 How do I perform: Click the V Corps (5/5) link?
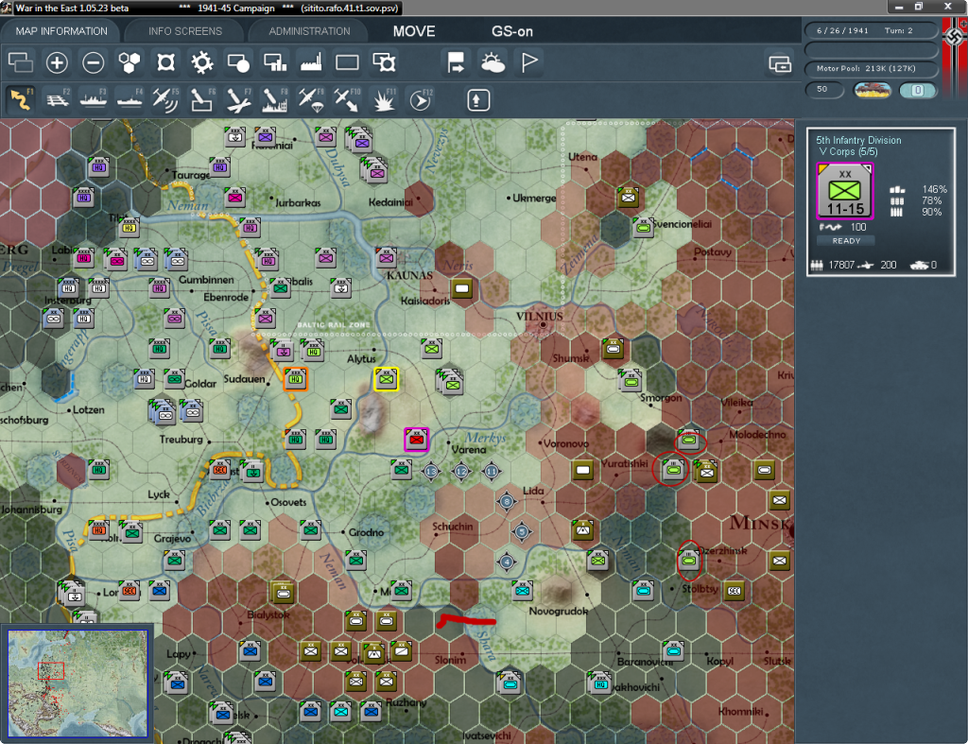tap(848, 152)
